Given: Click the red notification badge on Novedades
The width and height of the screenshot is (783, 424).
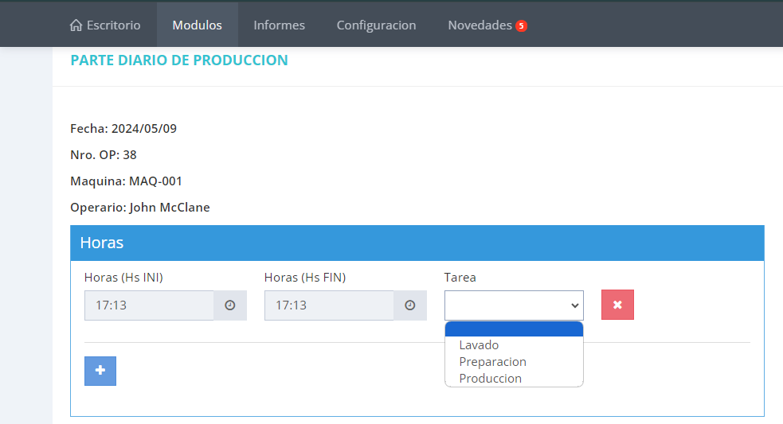Looking at the screenshot, I should (x=521, y=25).
